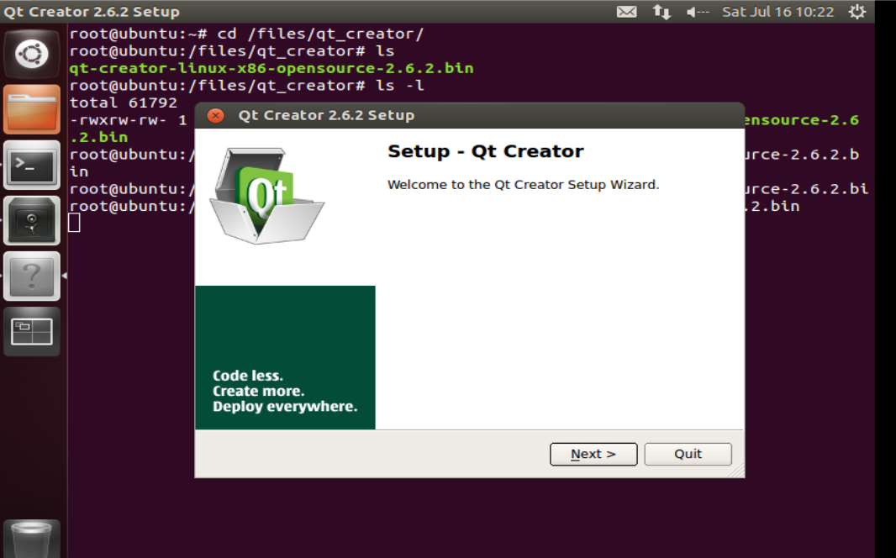The width and height of the screenshot is (896, 558).
Task: Open the clock showing Sat Jul 16 10:22
Action: pyautogui.click(x=777, y=12)
